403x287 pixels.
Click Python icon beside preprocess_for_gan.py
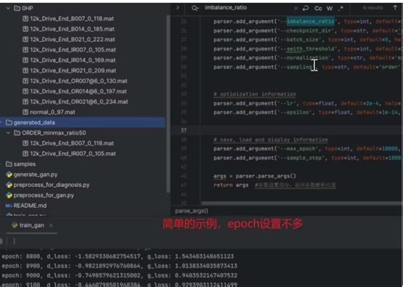[x=9, y=195]
